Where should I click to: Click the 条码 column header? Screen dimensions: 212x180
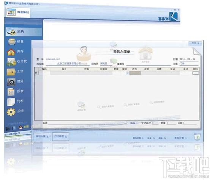click(x=172, y=69)
